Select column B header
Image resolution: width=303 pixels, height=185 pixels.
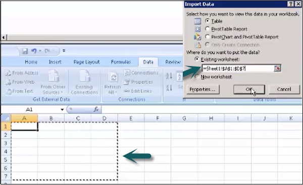click(x=51, y=118)
